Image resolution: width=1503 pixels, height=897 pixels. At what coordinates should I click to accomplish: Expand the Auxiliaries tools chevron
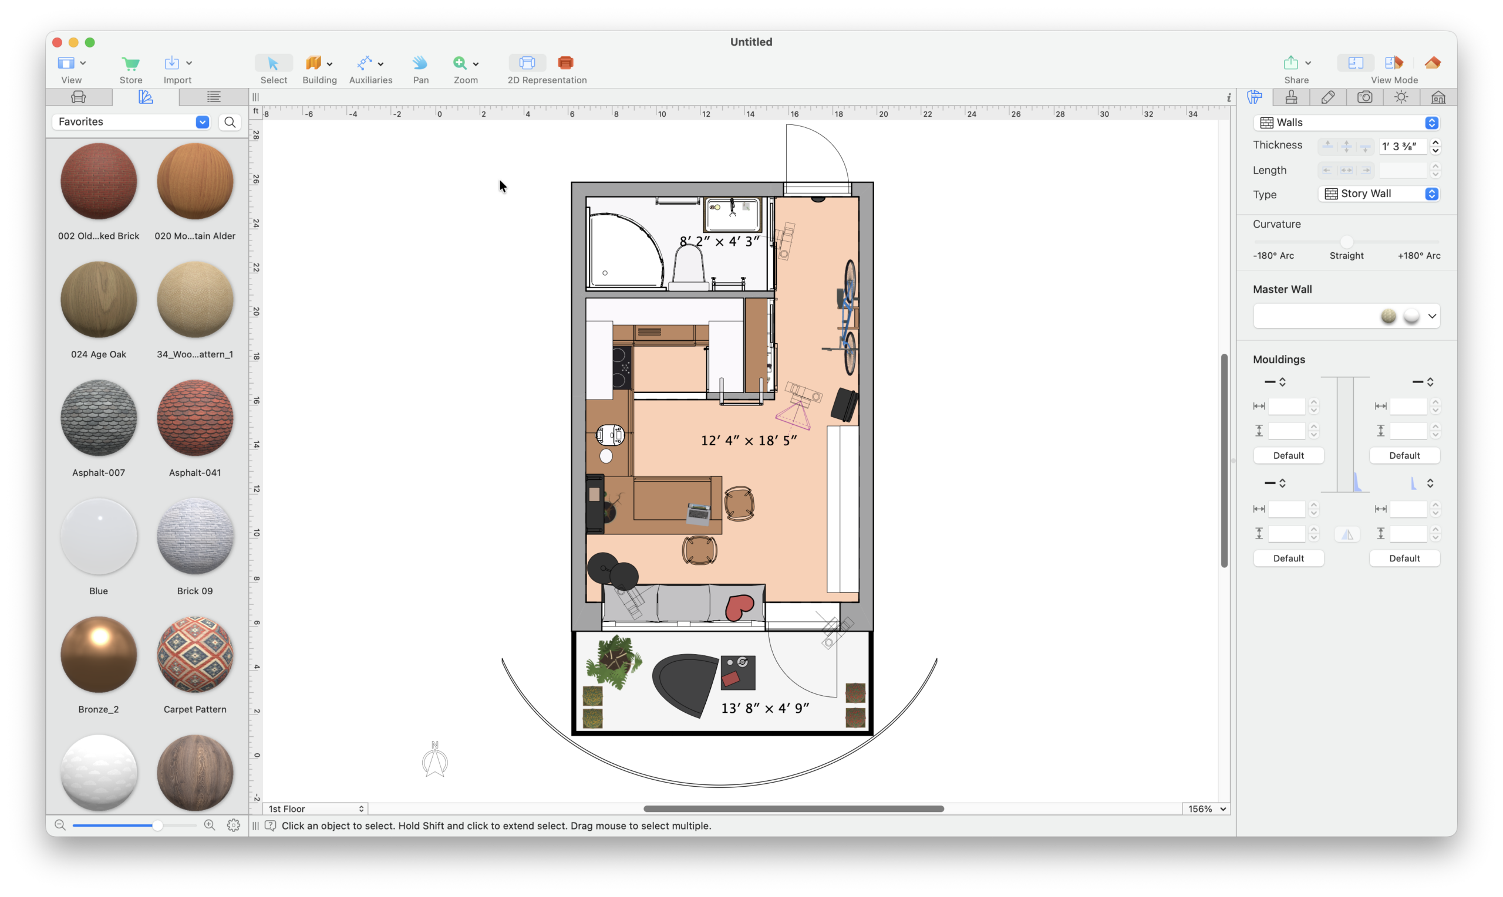(x=380, y=64)
